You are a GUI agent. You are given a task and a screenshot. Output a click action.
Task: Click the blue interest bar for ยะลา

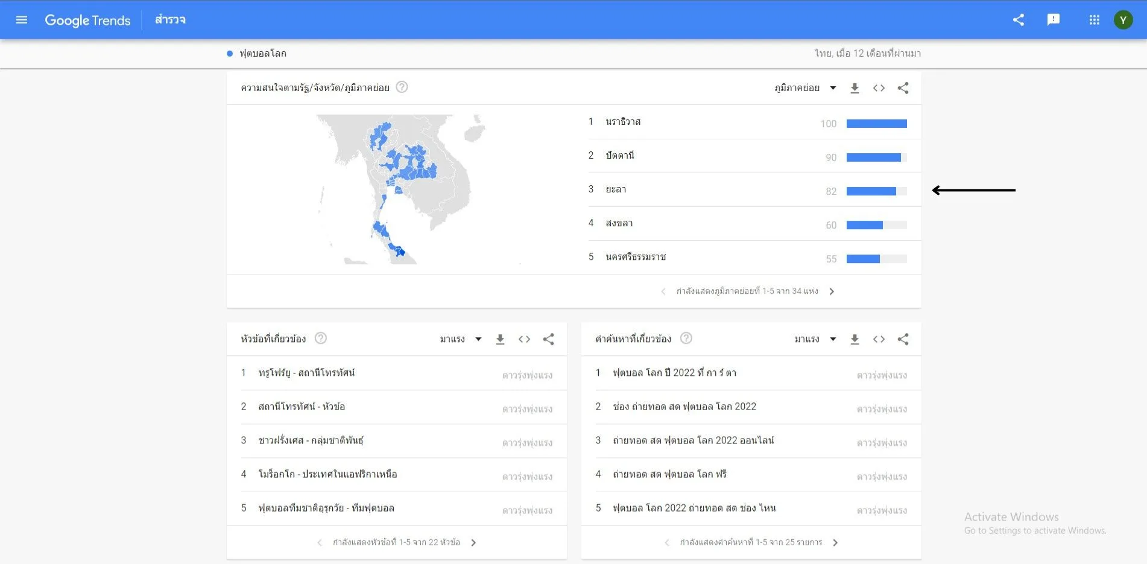pos(871,191)
